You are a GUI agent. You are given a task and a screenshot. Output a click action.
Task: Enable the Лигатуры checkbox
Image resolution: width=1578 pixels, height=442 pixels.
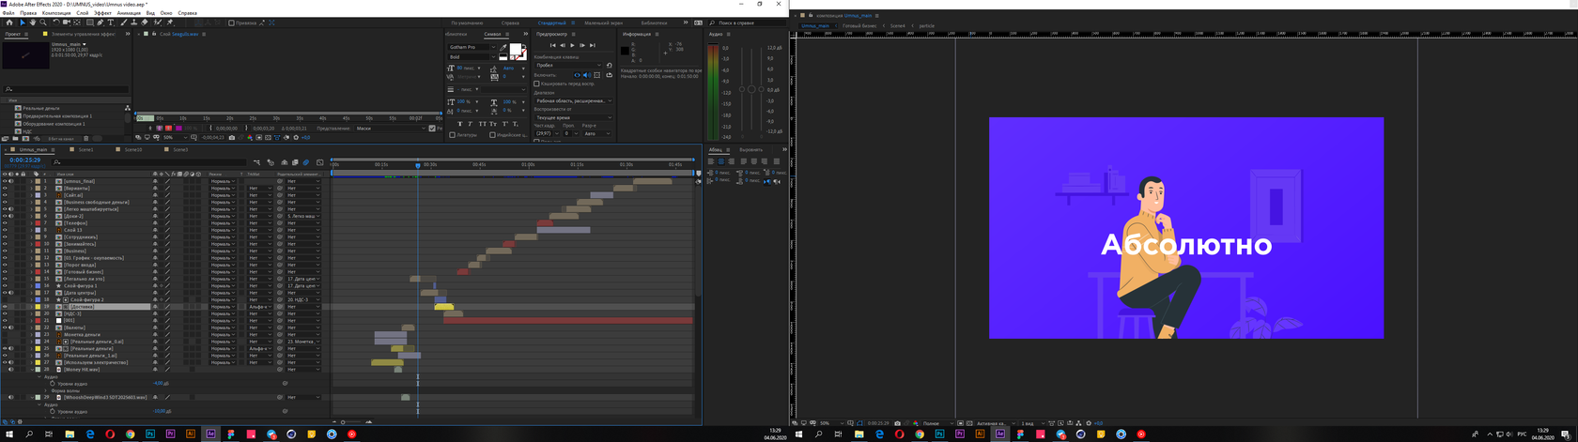(452, 135)
